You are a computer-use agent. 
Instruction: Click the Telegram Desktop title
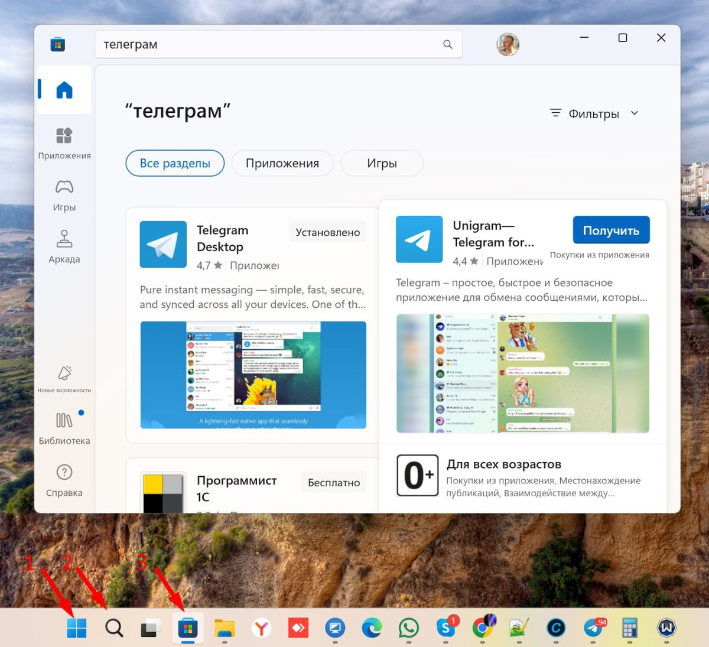(x=222, y=238)
